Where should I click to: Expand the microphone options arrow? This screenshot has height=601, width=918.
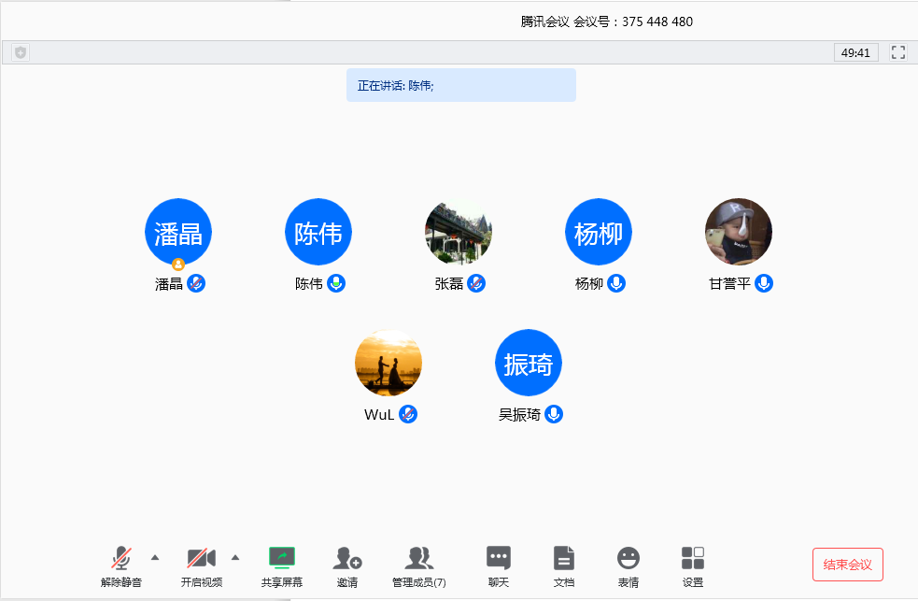(153, 558)
